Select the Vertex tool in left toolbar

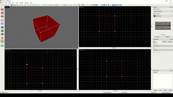click(2, 41)
